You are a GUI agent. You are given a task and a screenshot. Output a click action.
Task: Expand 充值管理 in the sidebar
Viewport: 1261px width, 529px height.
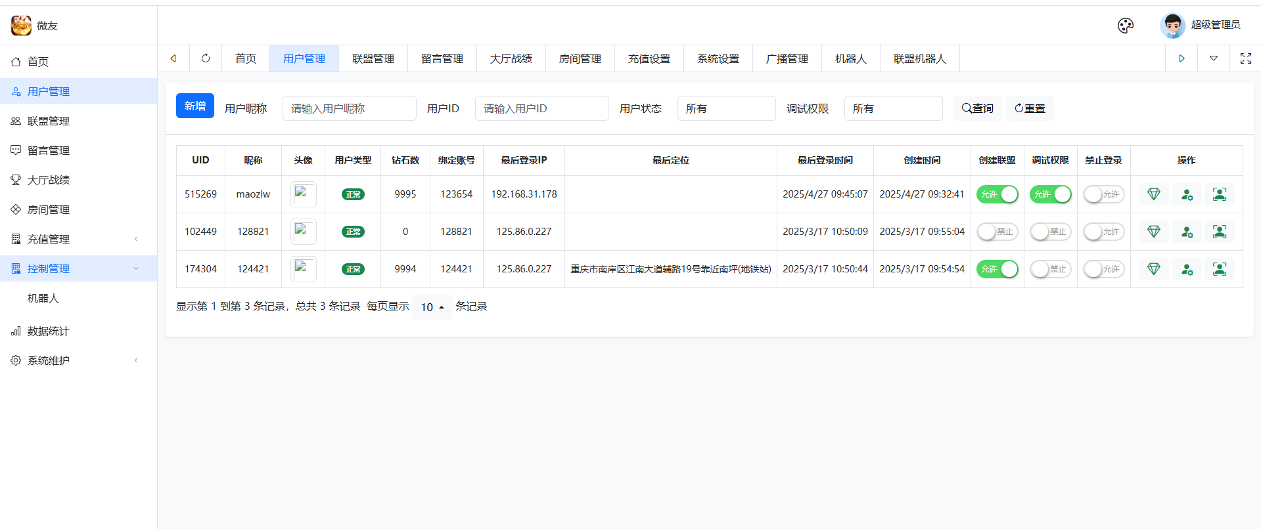pyautogui.click(x=78, y=239)
